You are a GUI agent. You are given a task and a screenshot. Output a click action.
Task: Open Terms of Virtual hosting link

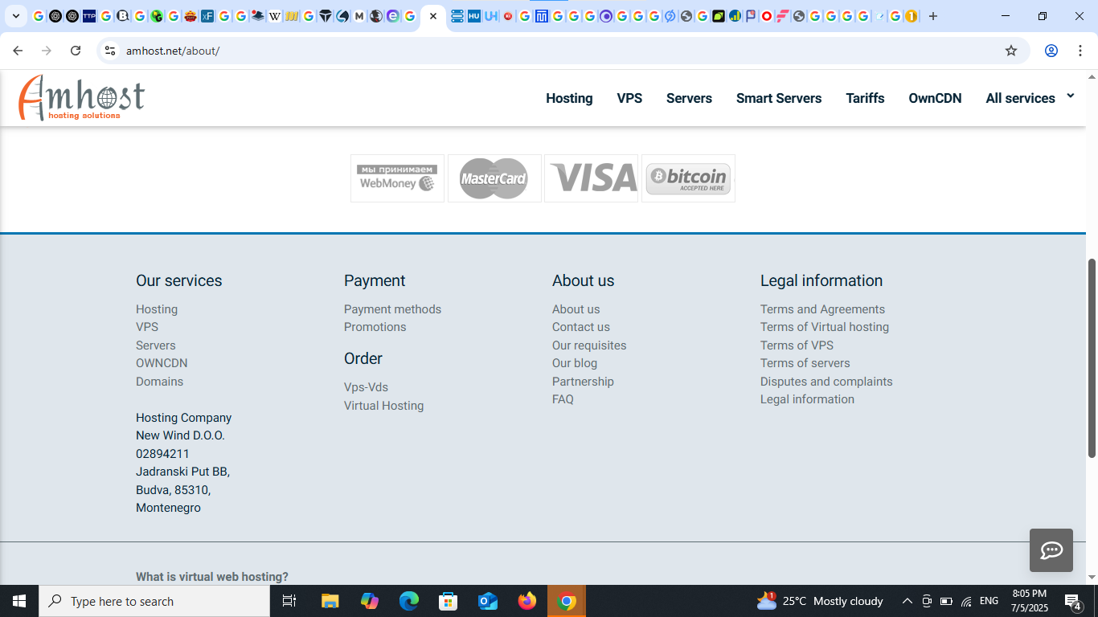point(825,327)
